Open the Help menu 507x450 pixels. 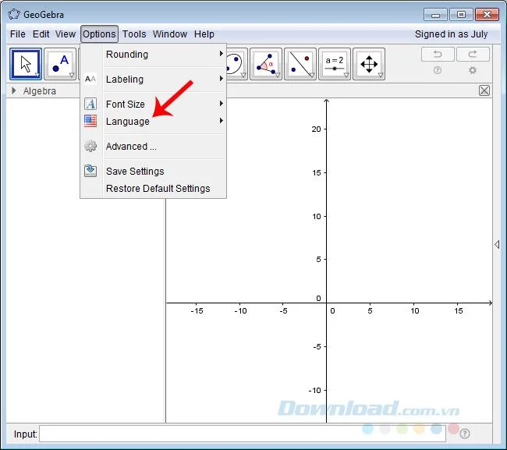pos(204,34)
